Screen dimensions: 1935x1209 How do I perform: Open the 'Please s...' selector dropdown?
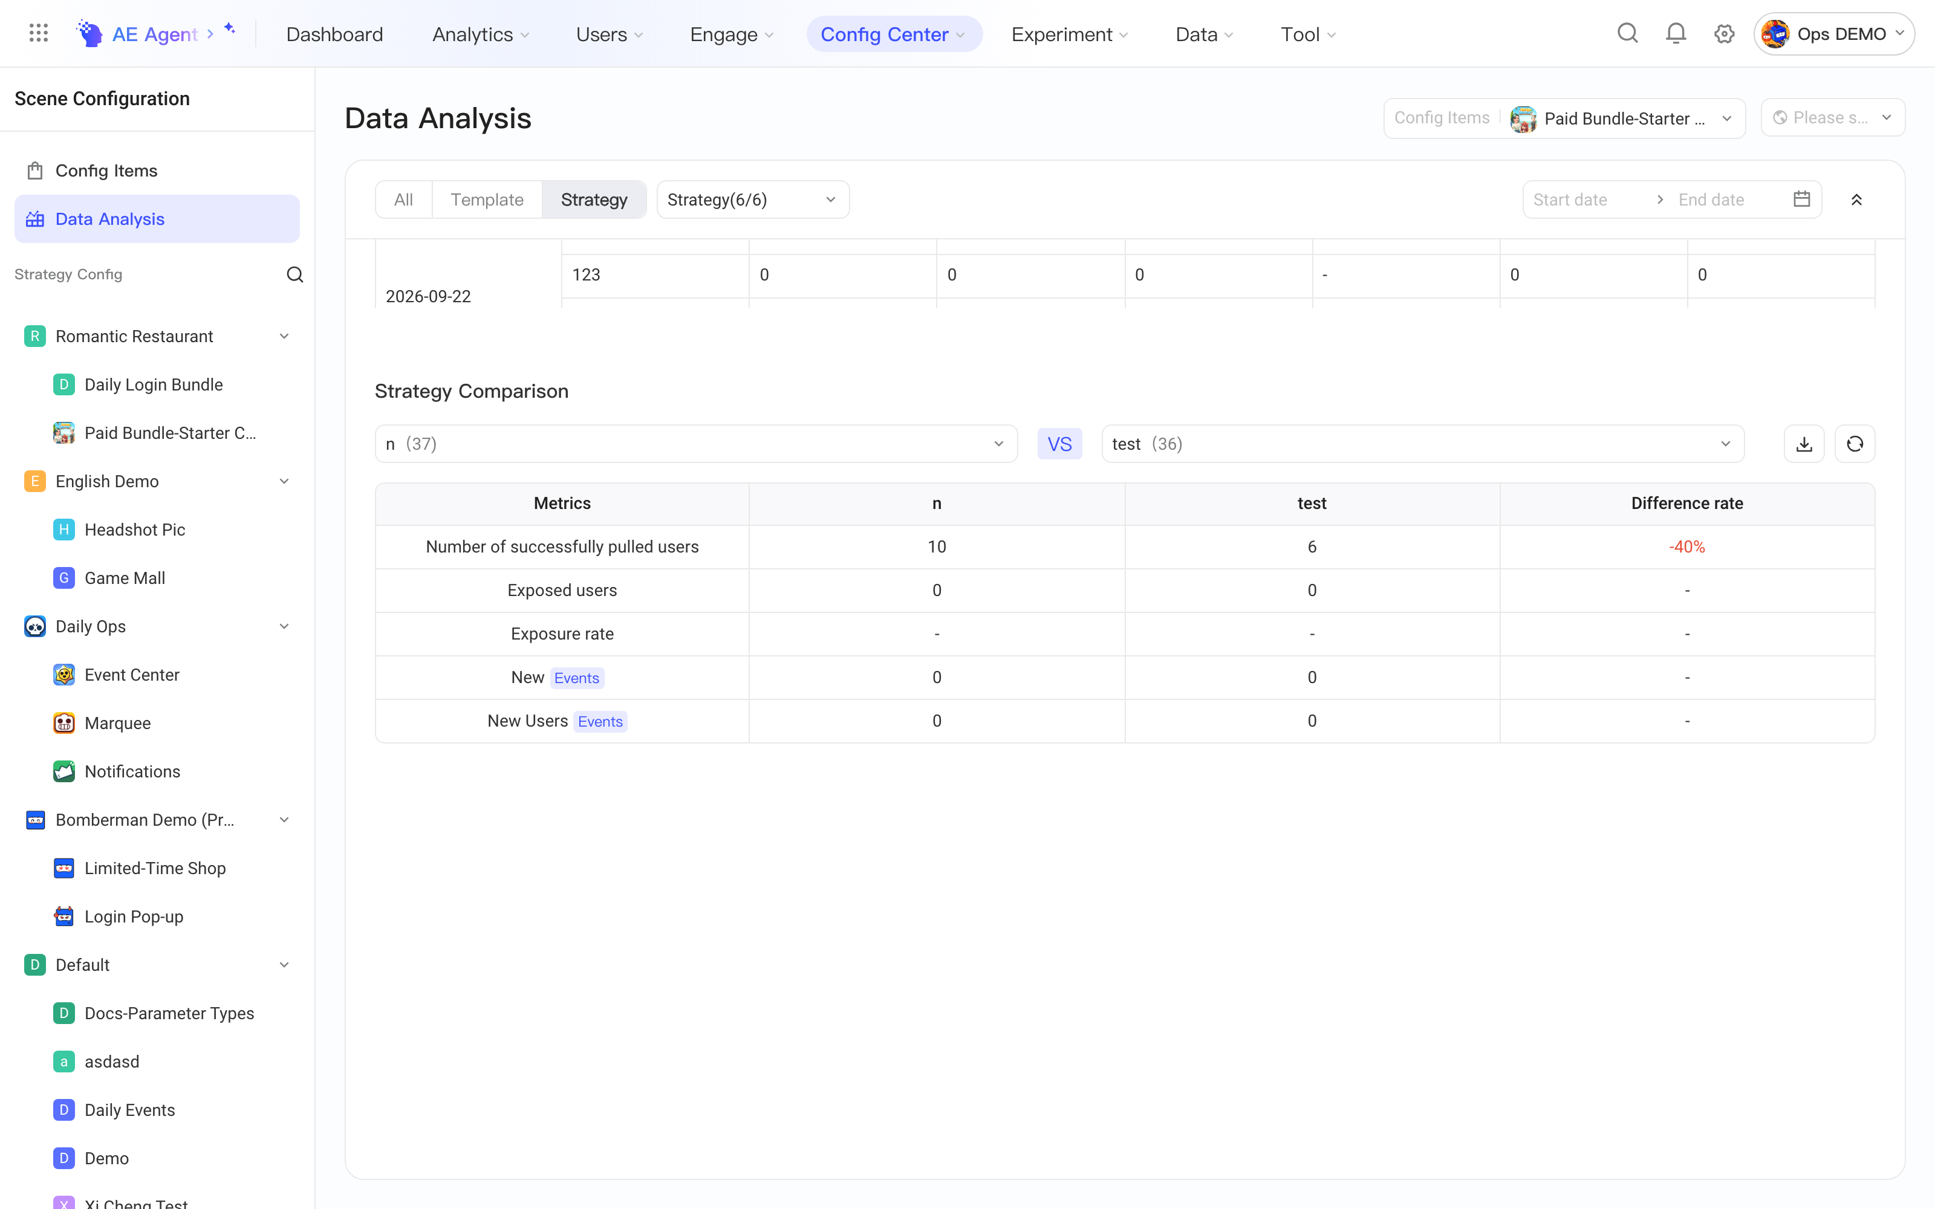(x=1833, y=118)
